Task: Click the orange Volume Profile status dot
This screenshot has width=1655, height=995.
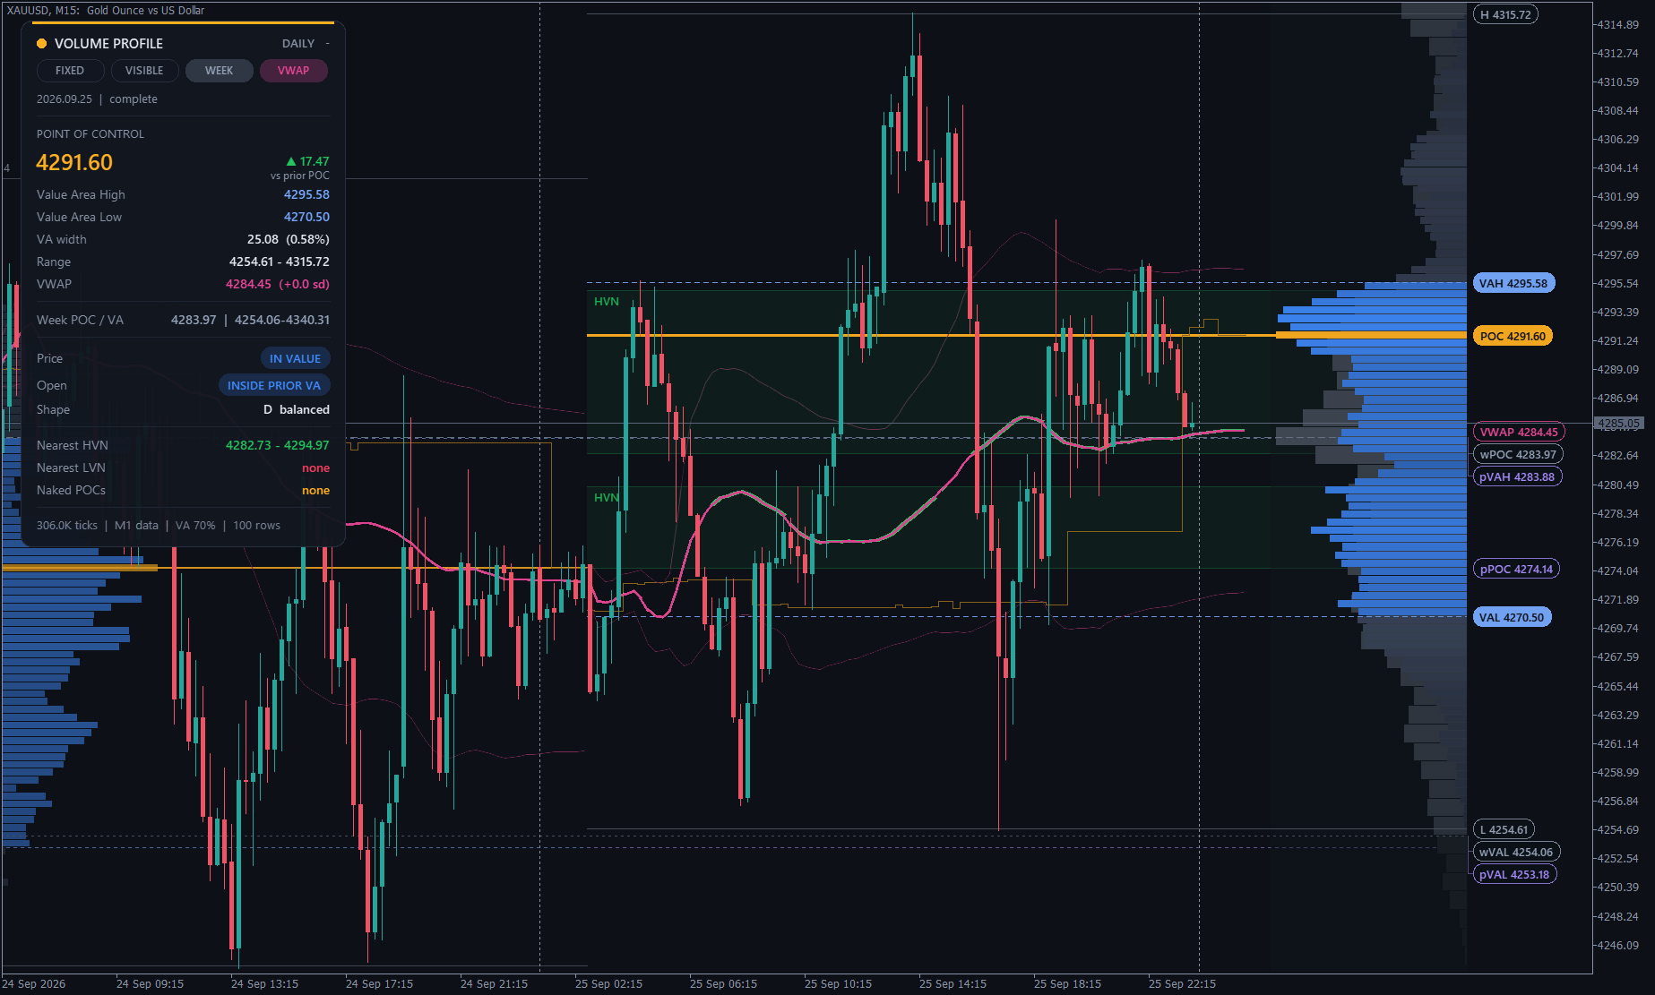Action: [41, 43]
